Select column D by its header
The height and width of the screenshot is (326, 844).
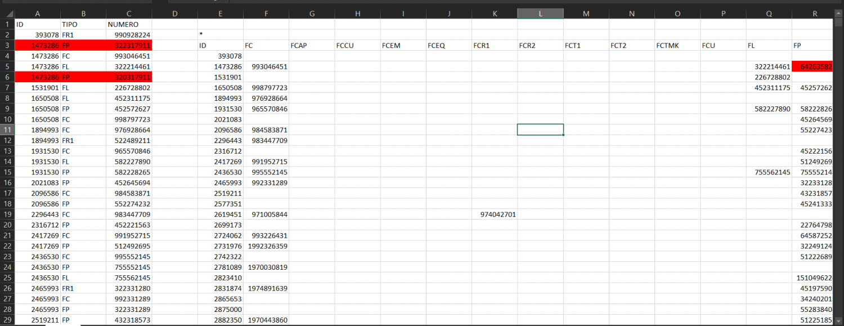[174, 14]
